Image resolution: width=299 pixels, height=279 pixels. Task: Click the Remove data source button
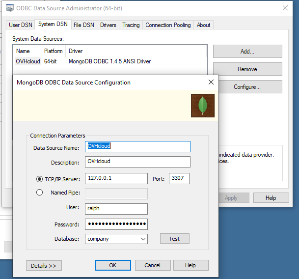coord(247,69)
